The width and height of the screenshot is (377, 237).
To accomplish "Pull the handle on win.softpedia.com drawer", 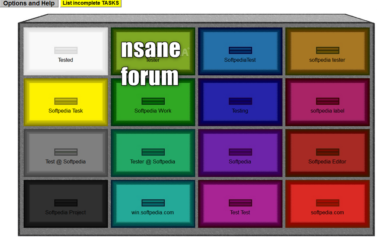I will pyautogui.click(x=153, y=203).
